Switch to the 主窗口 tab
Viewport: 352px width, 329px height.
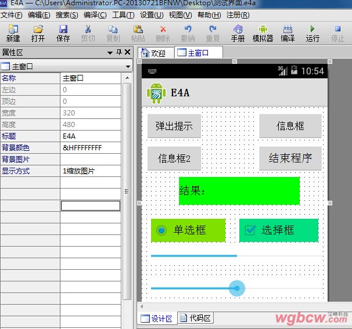point(199,52)
